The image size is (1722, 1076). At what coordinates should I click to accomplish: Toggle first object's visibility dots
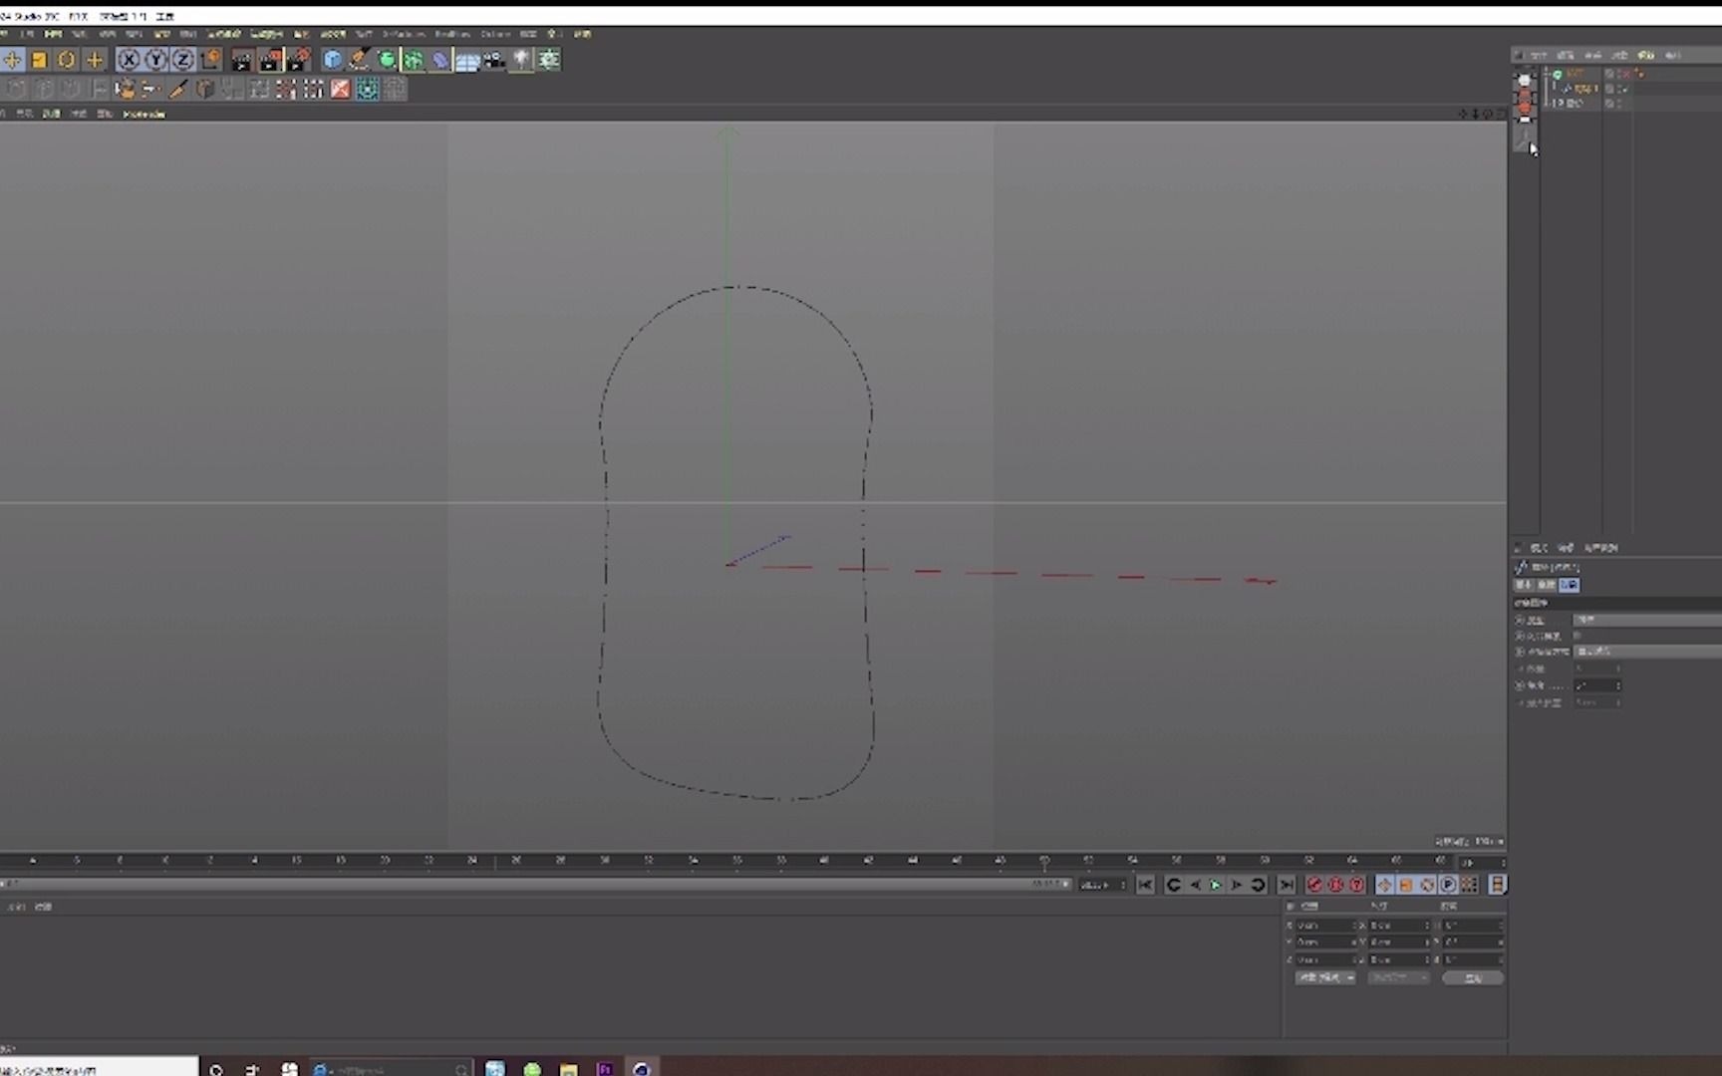pos(1619,74)
